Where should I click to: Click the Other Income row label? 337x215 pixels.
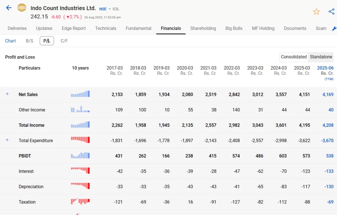32,110
